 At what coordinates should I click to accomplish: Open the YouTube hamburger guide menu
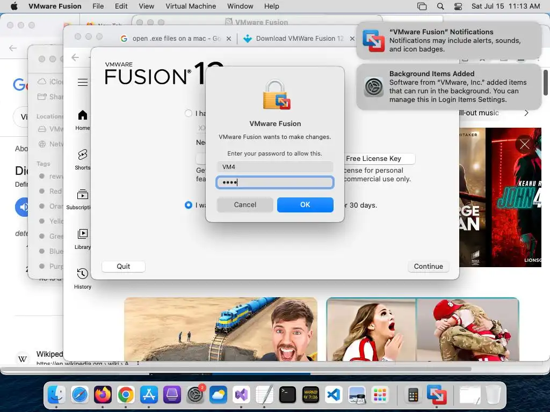coord(82,82)
